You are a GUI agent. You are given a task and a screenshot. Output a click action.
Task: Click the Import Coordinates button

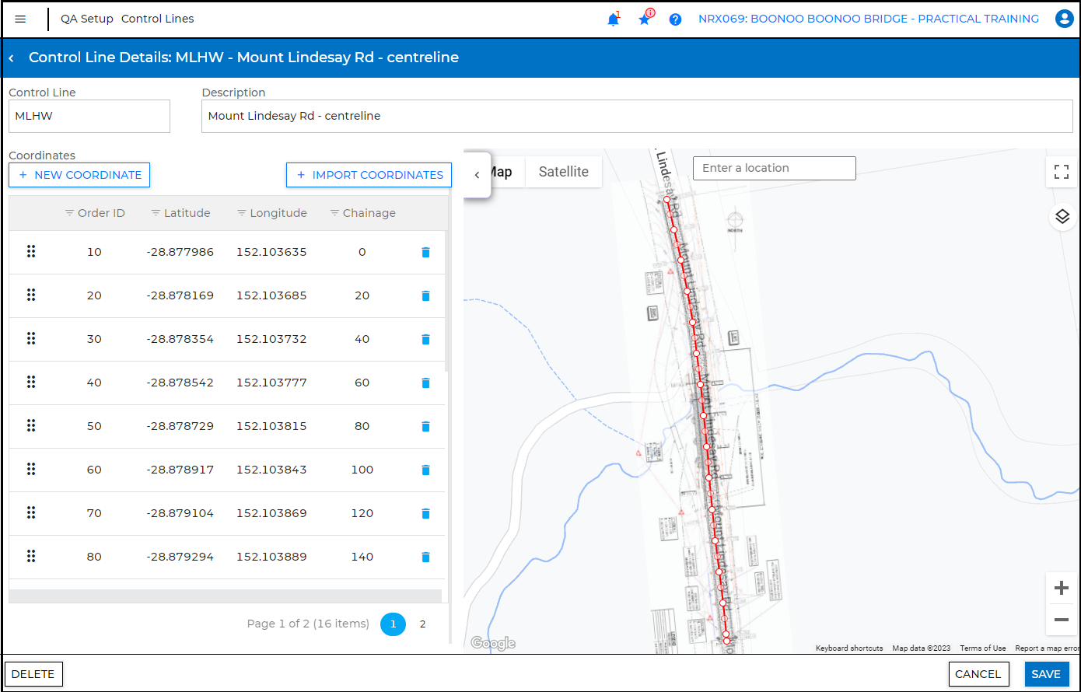pos(369,175)
